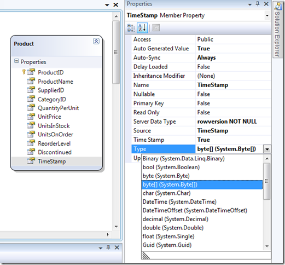The height and width of the screenshot is (265, 285).
Task: Click the icon next to ProductName
Action: (x=31, y=81)
